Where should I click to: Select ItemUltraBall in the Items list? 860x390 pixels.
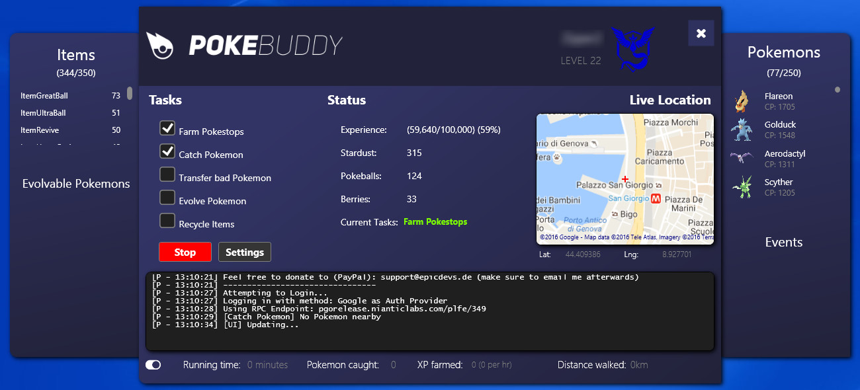44,113
